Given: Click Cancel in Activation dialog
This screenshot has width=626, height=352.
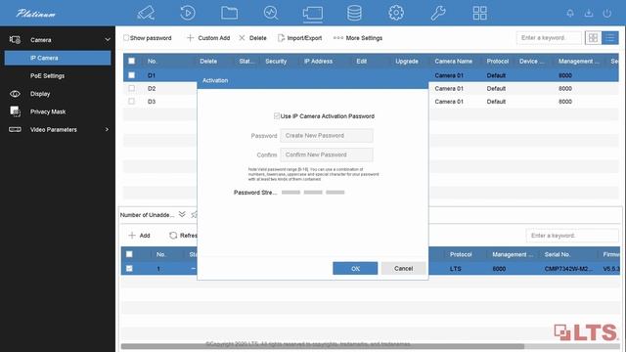Looking at the screenshot, I should pyautogui.click(x=403, y=268).
